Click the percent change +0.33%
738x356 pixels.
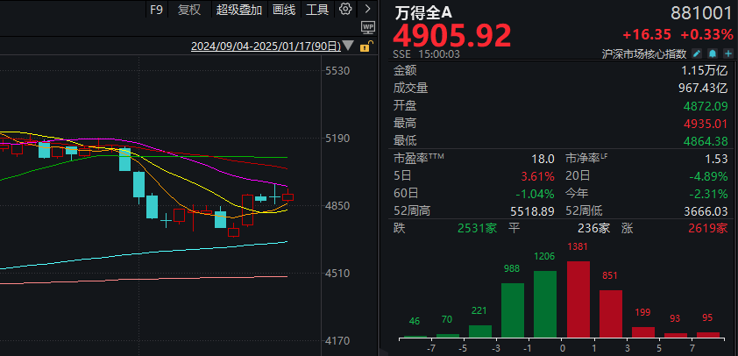[x=707, y=34]
